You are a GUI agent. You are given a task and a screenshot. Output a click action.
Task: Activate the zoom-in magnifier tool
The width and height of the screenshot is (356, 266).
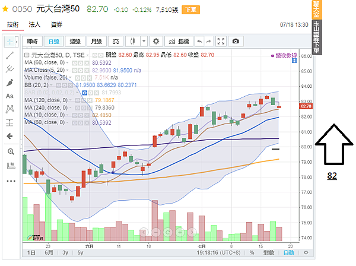coord(9,151)
